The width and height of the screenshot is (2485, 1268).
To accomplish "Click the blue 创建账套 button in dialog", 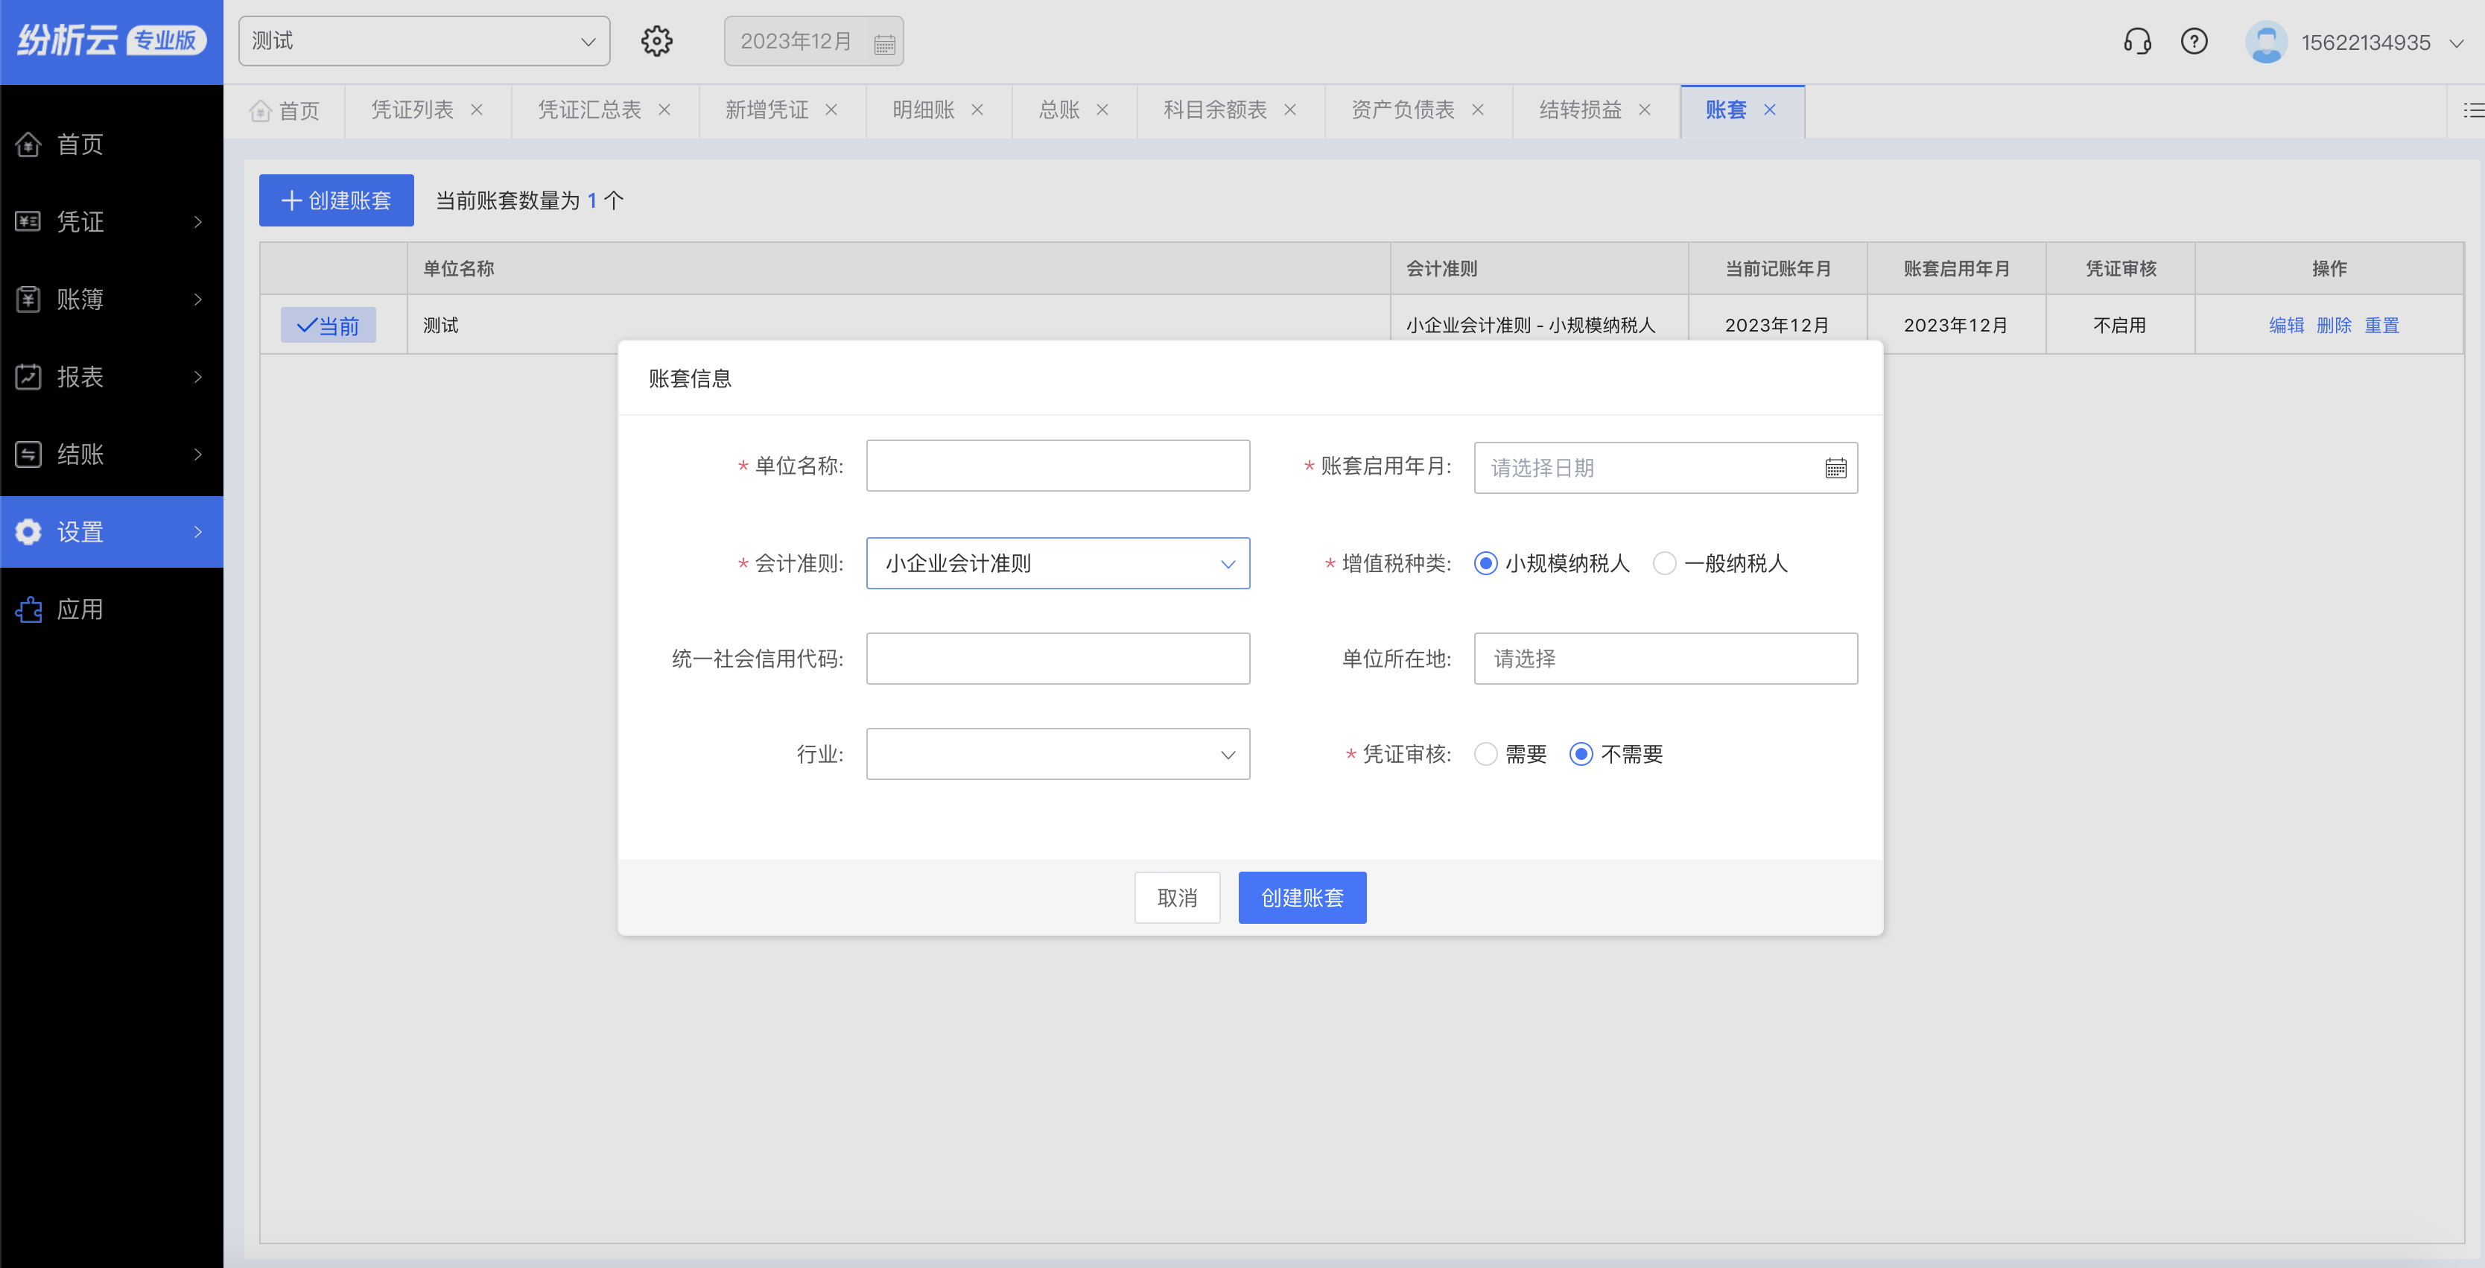I will [1302, 898].
